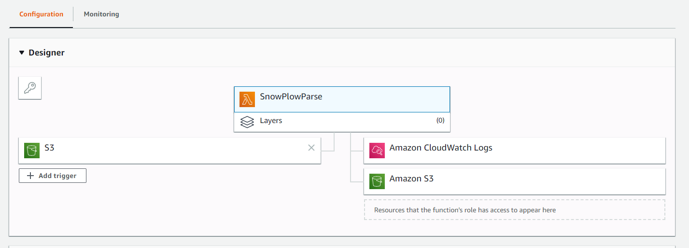Click the S3 trigger bucket icon

[32, 151]
